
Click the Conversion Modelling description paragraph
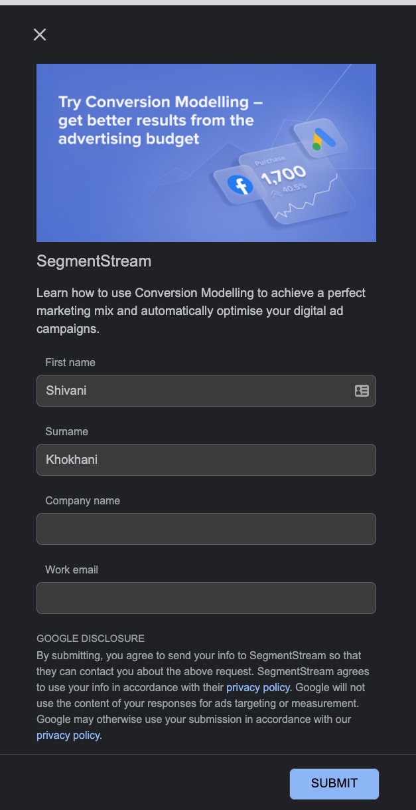(x=199, y=309)
